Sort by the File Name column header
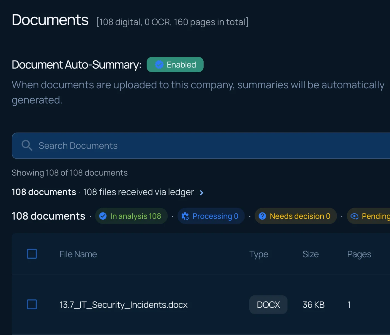390x335 pixels. [x=78, y=254]
